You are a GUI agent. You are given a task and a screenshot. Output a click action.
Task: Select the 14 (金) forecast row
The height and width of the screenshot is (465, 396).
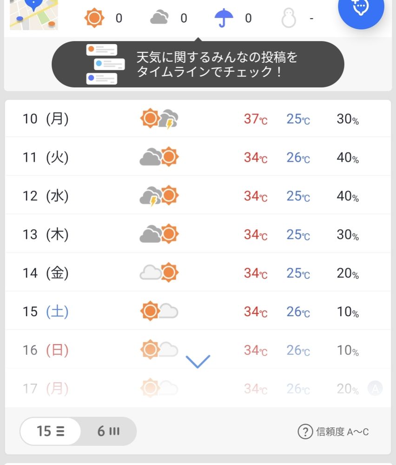coord(198,272)
